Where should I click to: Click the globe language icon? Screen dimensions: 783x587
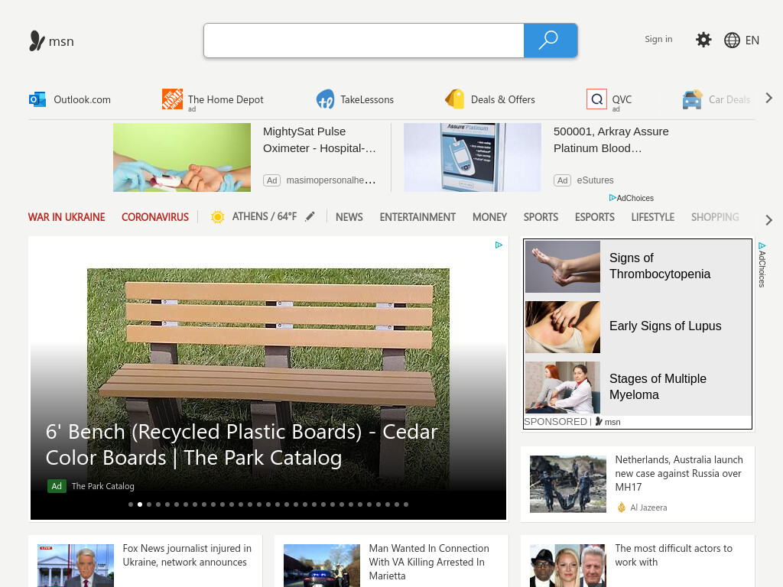tap(732, 40)
